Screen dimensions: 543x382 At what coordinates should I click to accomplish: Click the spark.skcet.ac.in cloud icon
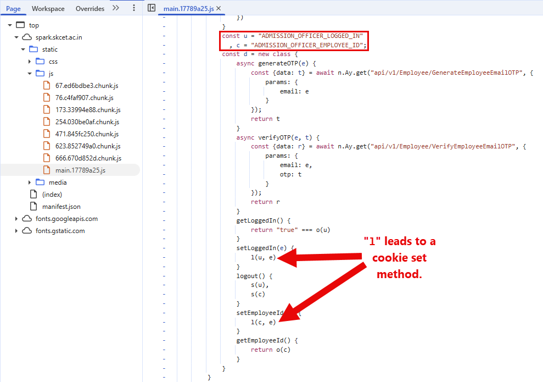click(26, 37)
